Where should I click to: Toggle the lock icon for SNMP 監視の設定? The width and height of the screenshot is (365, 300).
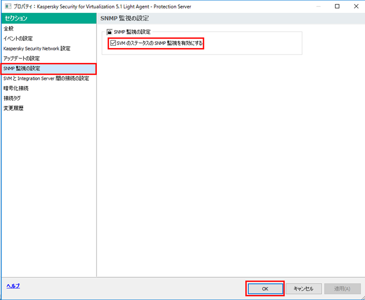pyautogui.click(x=109, y=32)
